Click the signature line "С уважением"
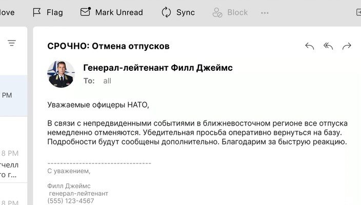The height and width of the screenshot is (205, 361). pos(69,171)
